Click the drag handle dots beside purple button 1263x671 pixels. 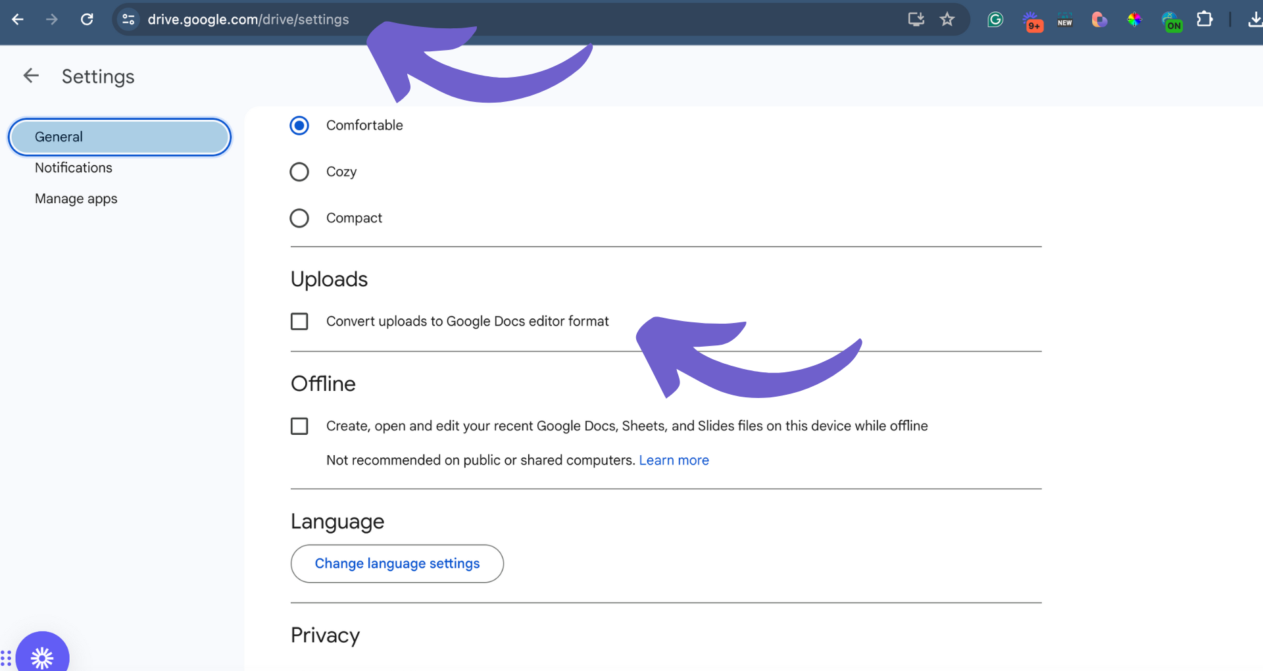(x=6, y=658)
